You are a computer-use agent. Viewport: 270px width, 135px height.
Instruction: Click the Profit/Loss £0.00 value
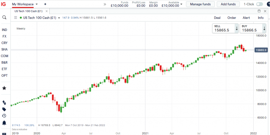[x=141, y=6]
